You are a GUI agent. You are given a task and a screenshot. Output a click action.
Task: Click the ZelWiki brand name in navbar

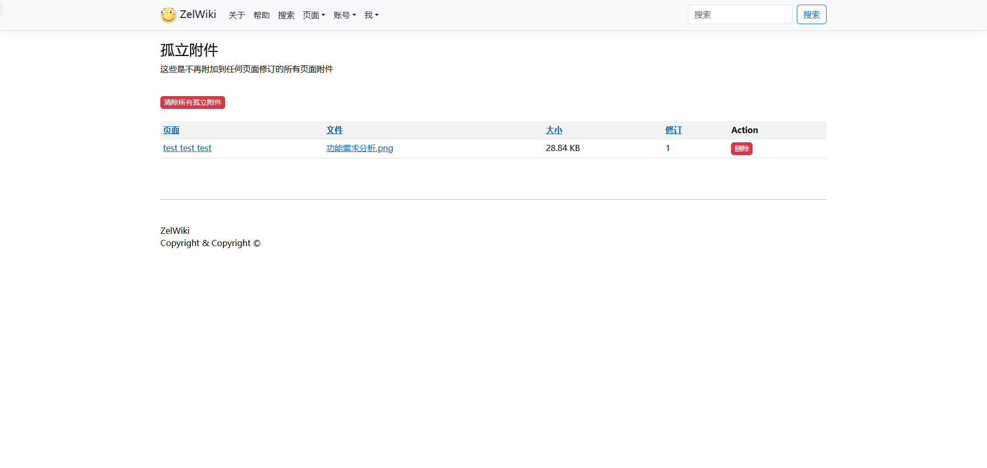[198, 14]
